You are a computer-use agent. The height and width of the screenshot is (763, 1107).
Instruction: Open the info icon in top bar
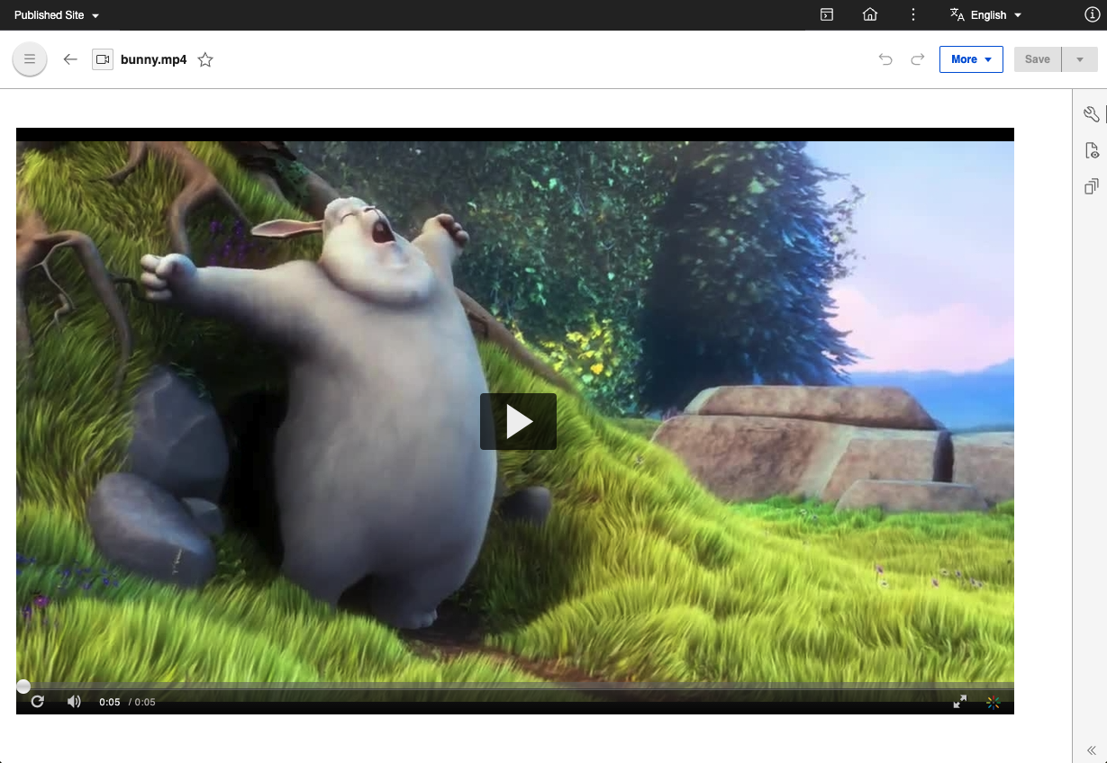(1091, 15)
